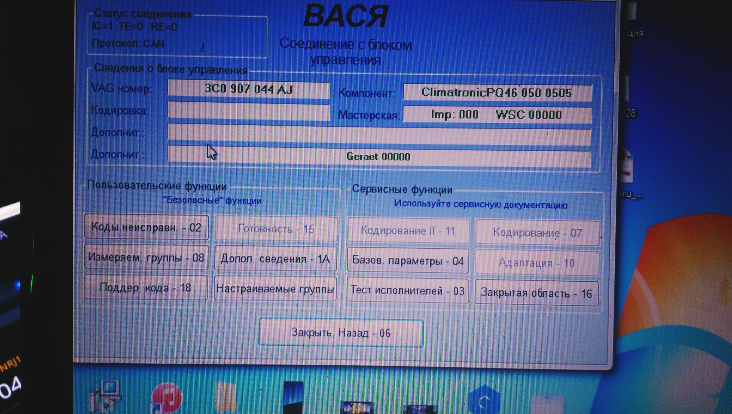Click Поддер. кода - 18 button
Screen dimensions: 732x414
[145, 287]
